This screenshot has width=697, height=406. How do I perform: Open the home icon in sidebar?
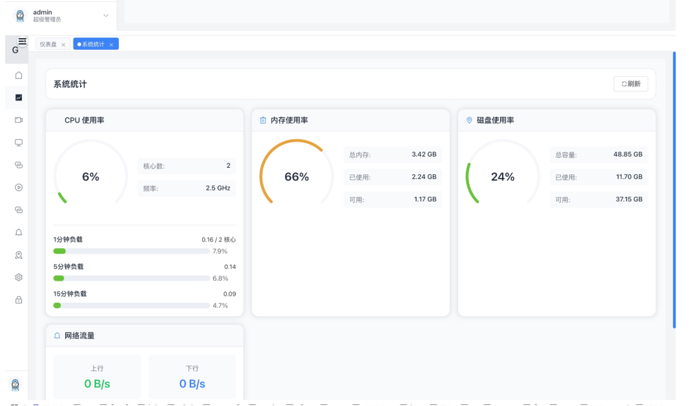click(x=19, y=75)
